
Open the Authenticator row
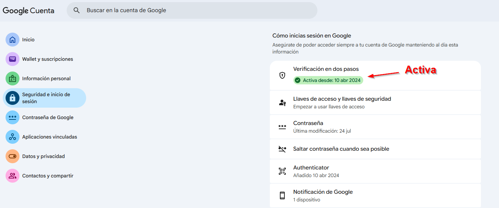click(x=375, y=171)
